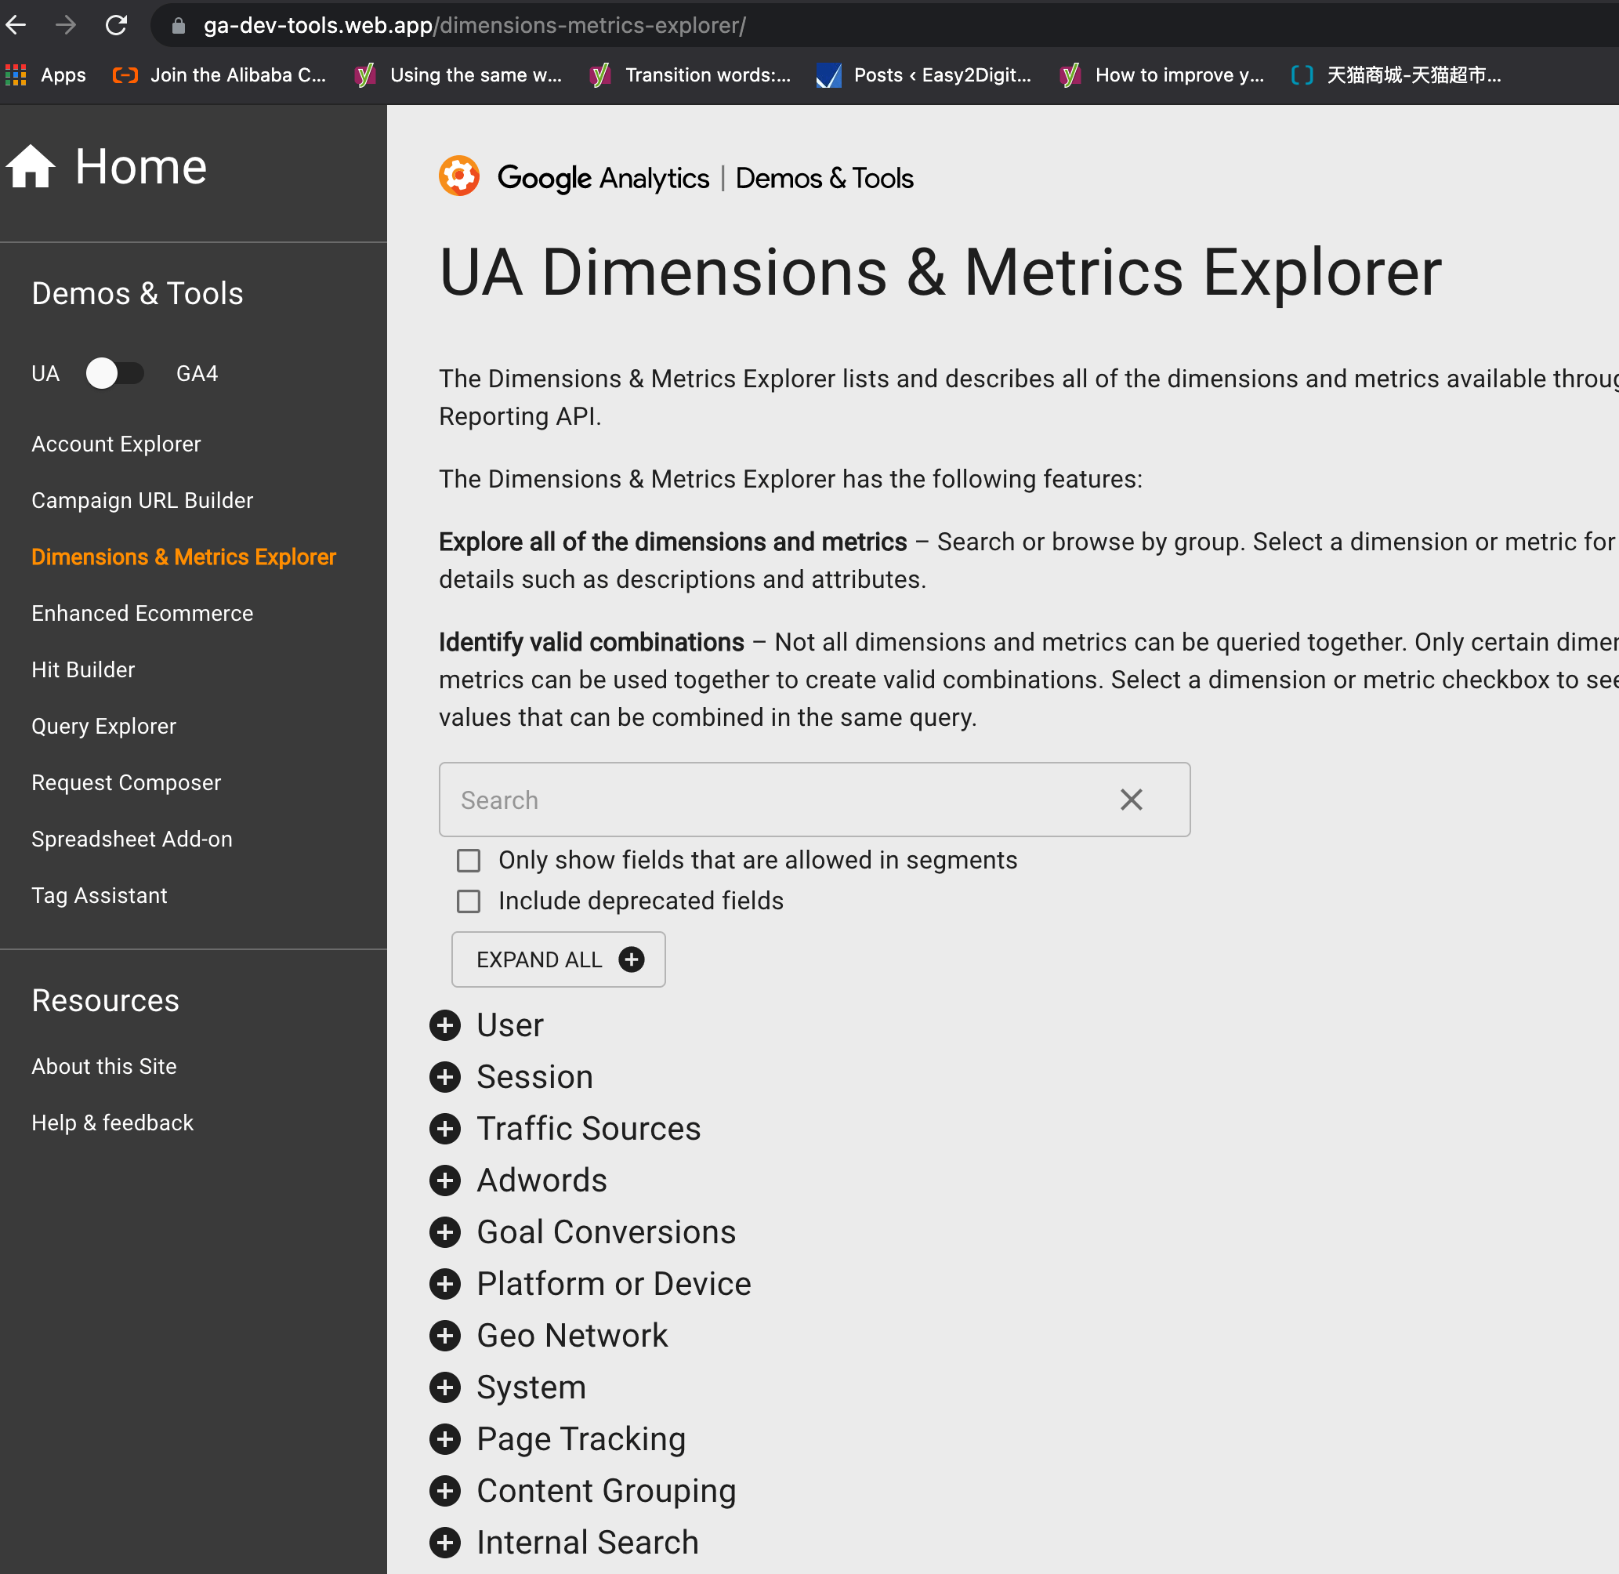Open Enhanced Ecommerce
1619x1574 pixels.
click(x=142, y=614)
